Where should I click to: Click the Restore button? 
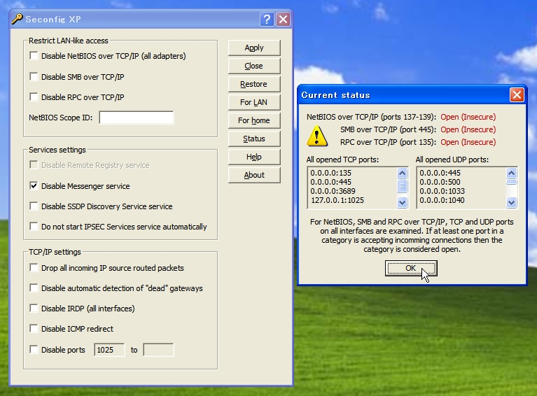pyautogui.click(x=254, y=84)
